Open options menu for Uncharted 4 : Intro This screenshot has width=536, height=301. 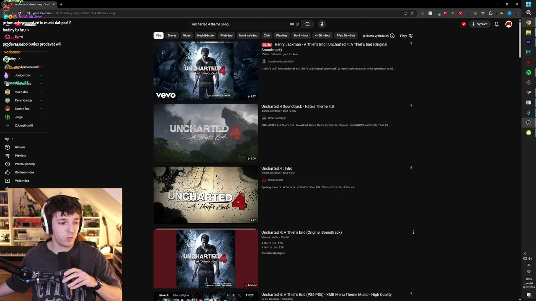coord(411,168)
